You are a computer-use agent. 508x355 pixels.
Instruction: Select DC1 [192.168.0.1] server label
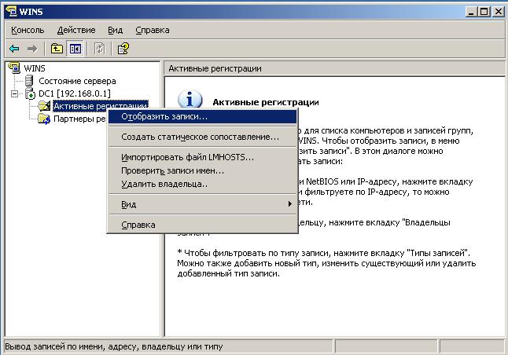point(75,93)
